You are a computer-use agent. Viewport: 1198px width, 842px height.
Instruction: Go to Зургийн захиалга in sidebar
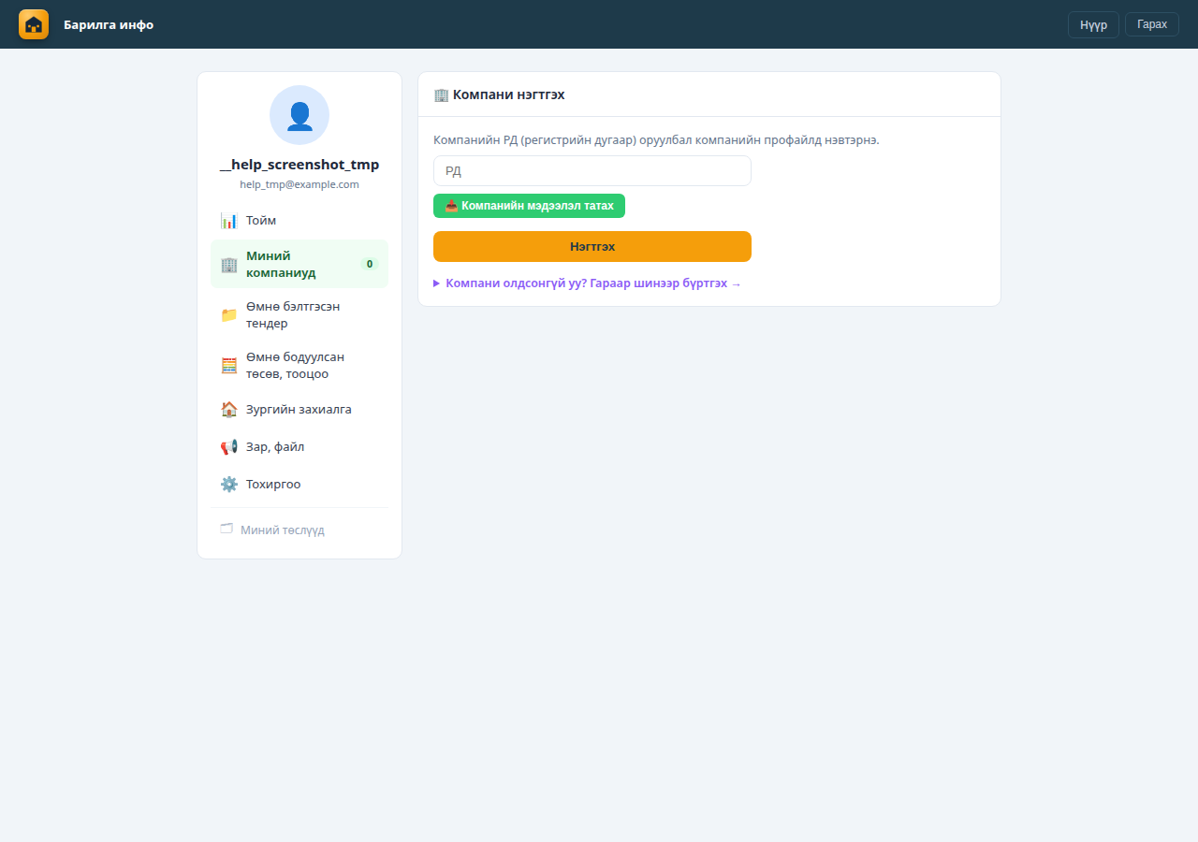[x=299, y=410]
